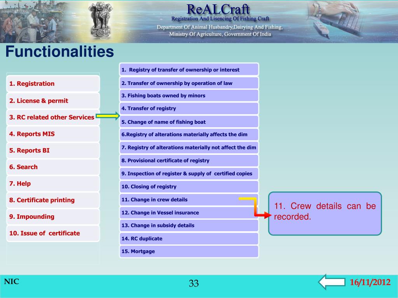The image size is (398, 298).
Task: Click the page number 33
Action: point(194,283)
